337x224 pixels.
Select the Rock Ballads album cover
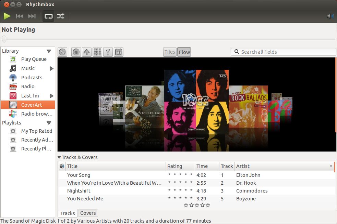coord(248,107)
